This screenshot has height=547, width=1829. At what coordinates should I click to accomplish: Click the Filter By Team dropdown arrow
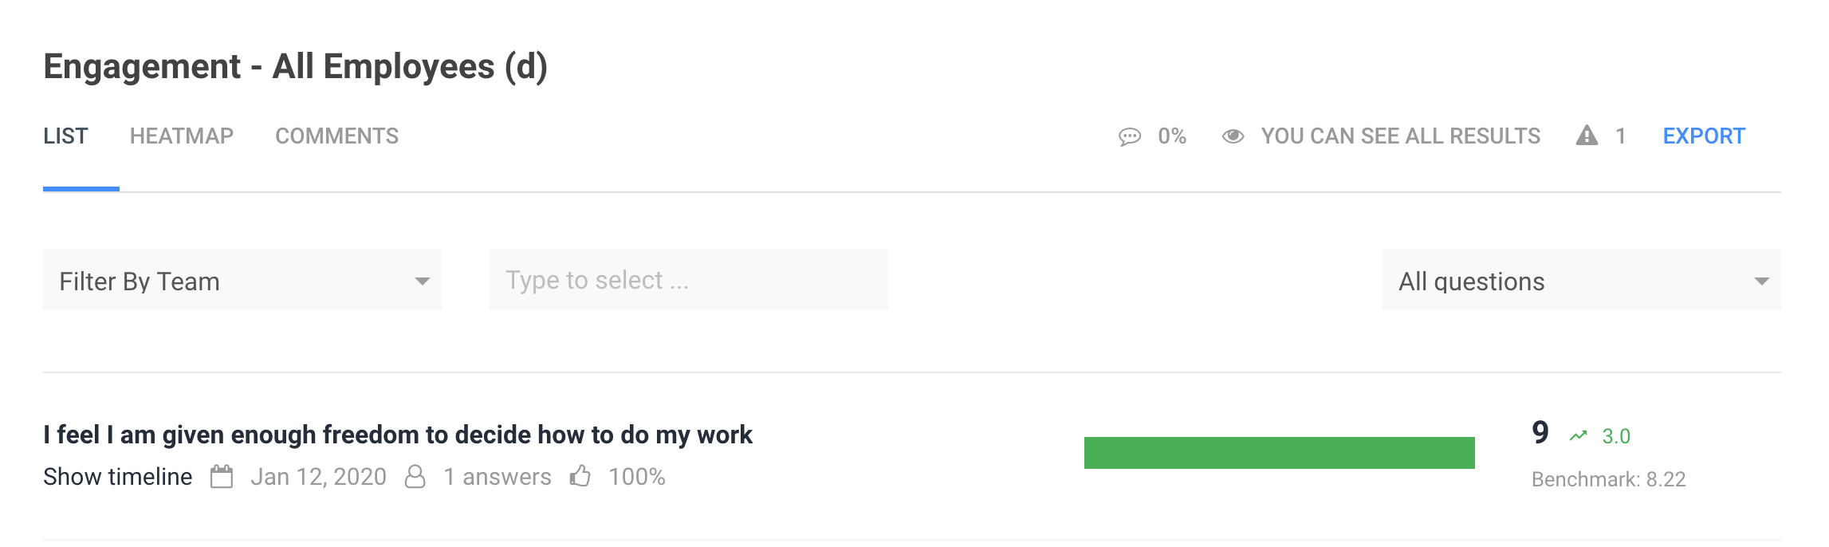422,281
